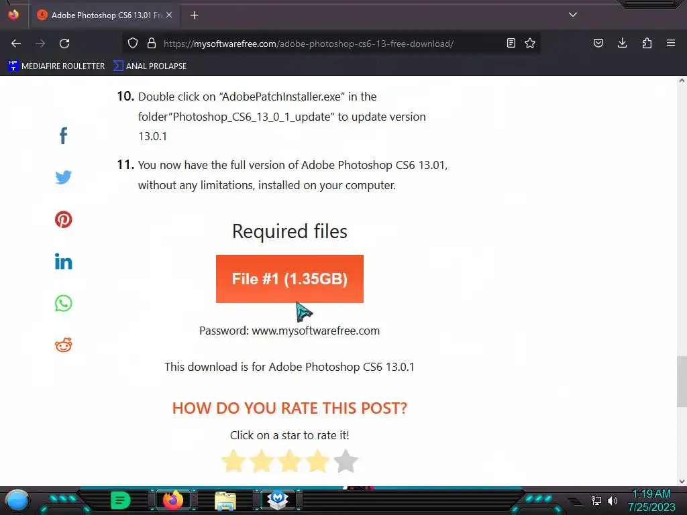687x515 pixels.
Task: Click the forward navigation arrow
Action: 40,44
